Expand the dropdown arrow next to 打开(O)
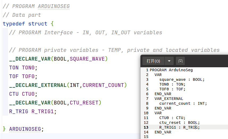 click(169, 61)
